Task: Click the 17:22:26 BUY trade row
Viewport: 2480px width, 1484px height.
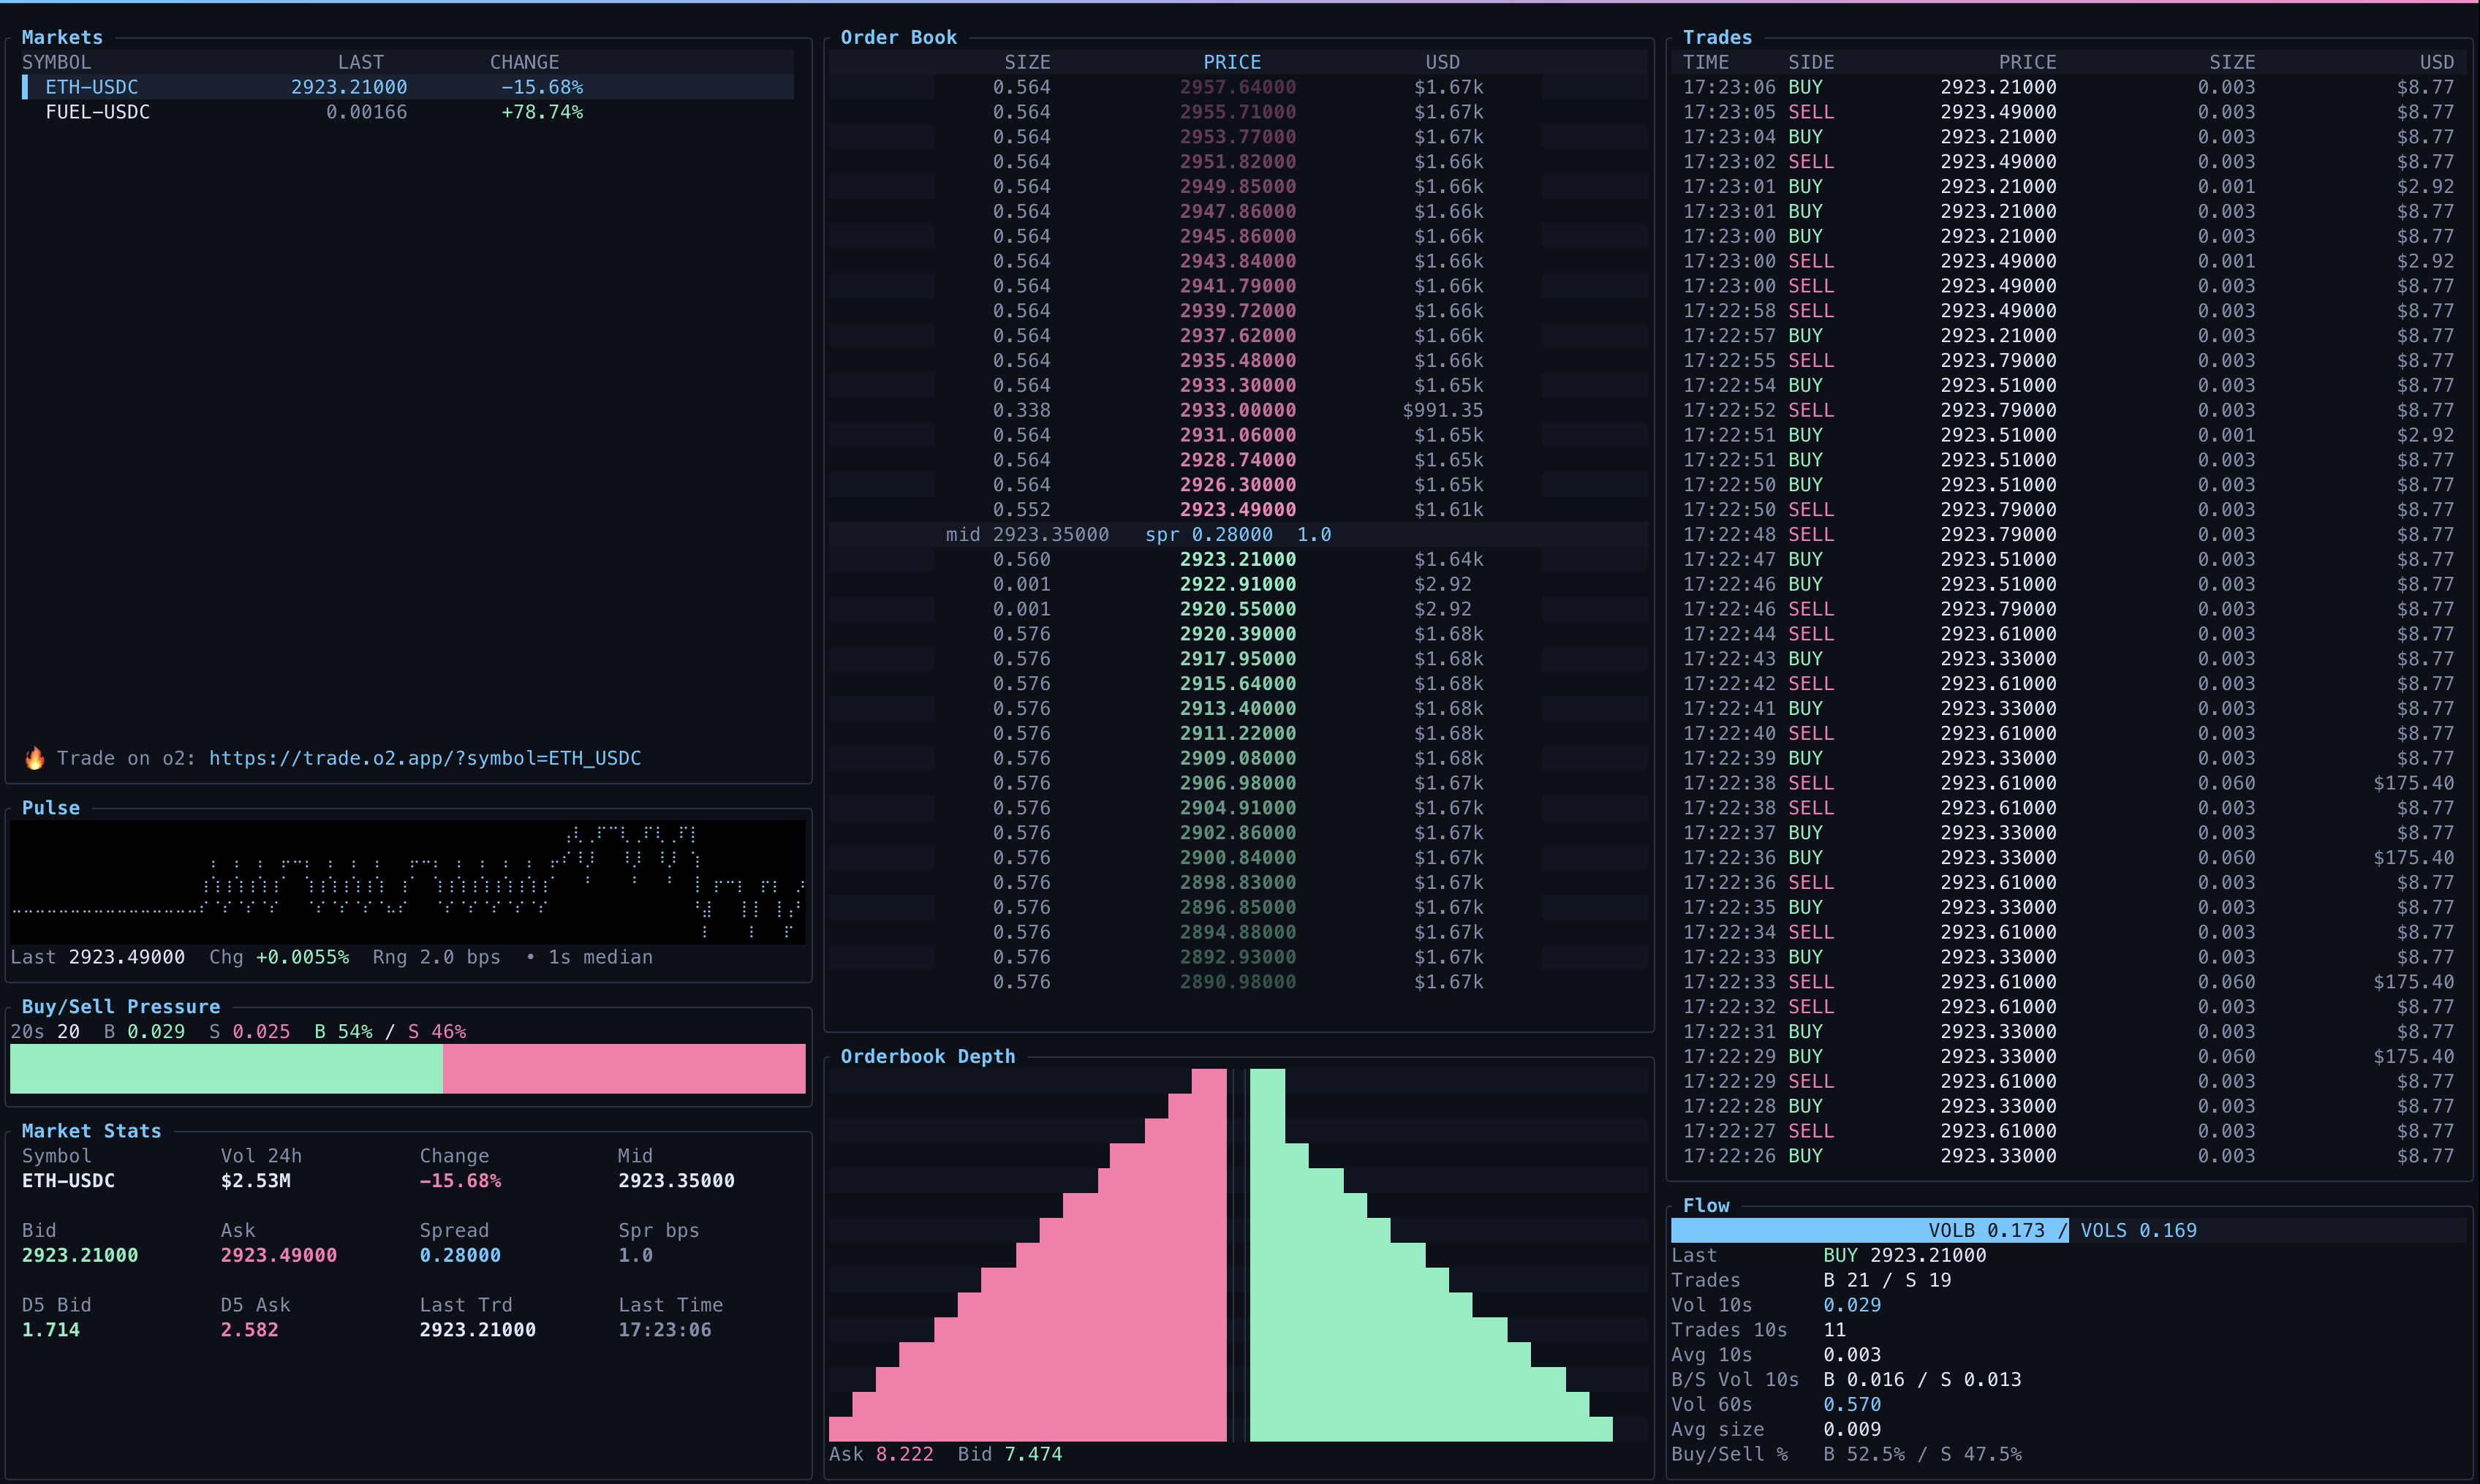Action: pyautogui.click(x=2068, y=1155)
